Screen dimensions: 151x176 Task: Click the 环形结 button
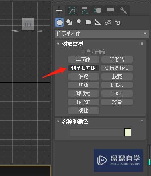coord(117,59)
